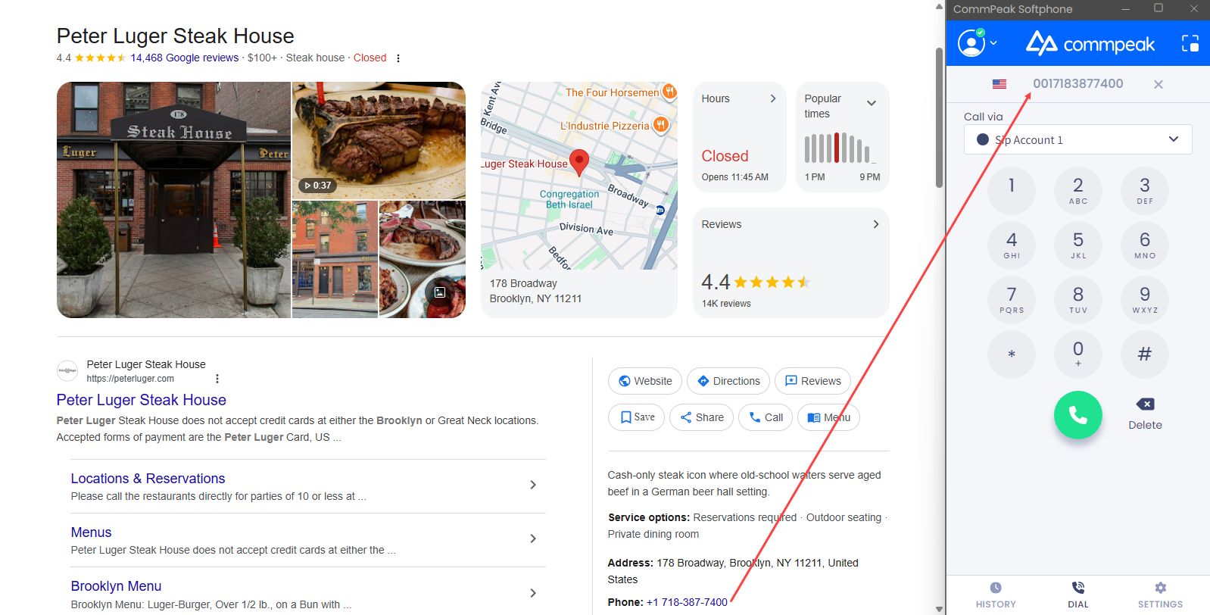Screen dimensions: 1210x615
Task: Play the 0:37 steak video thumbnail
Action: coord(379,140)
